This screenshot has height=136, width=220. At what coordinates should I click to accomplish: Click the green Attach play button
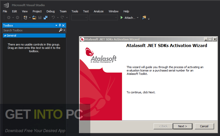(122, 18)
